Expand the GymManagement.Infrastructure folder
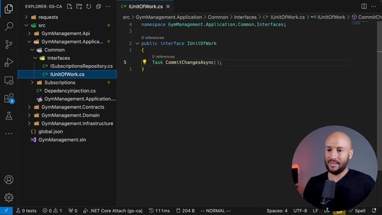The width and height of the screenshot is (382, 215). [29, 124]
